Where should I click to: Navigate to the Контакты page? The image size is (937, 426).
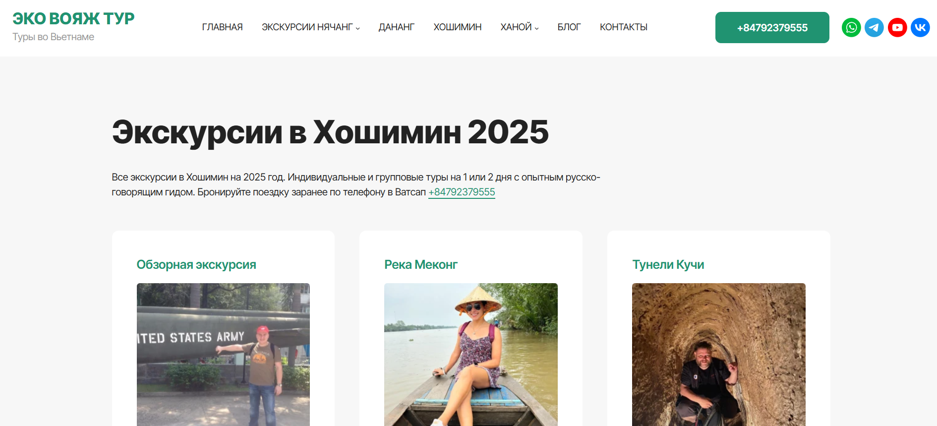pos(624,27)
